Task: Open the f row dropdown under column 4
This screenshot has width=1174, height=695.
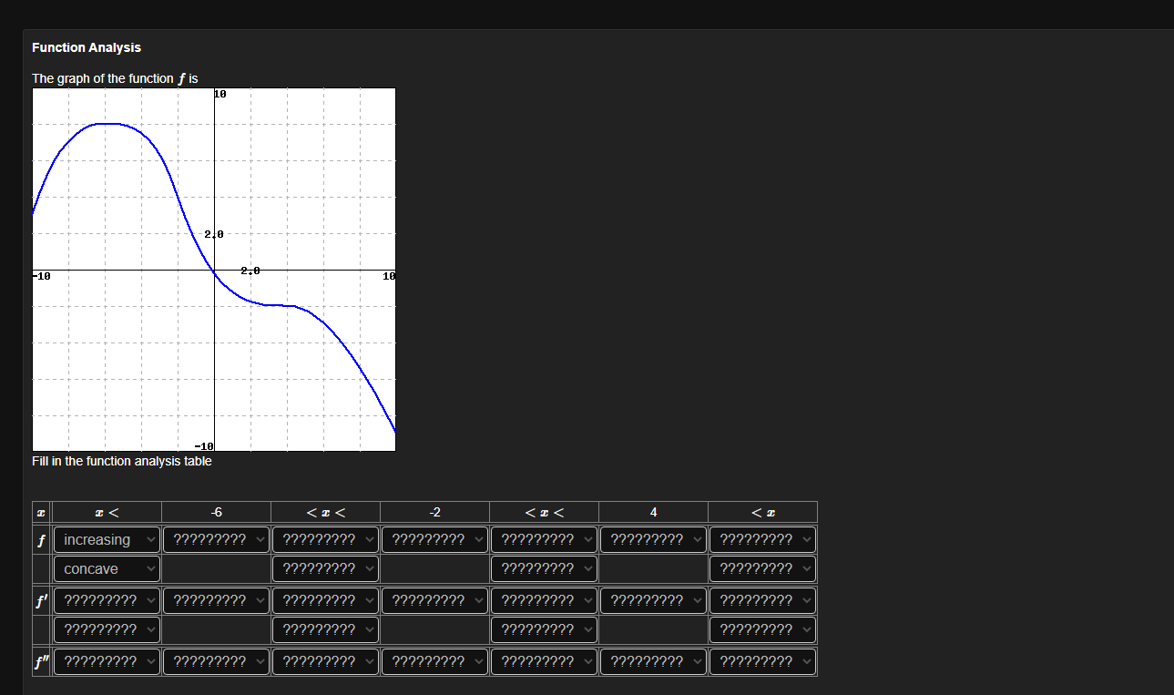Action: (x=653, y=539)
